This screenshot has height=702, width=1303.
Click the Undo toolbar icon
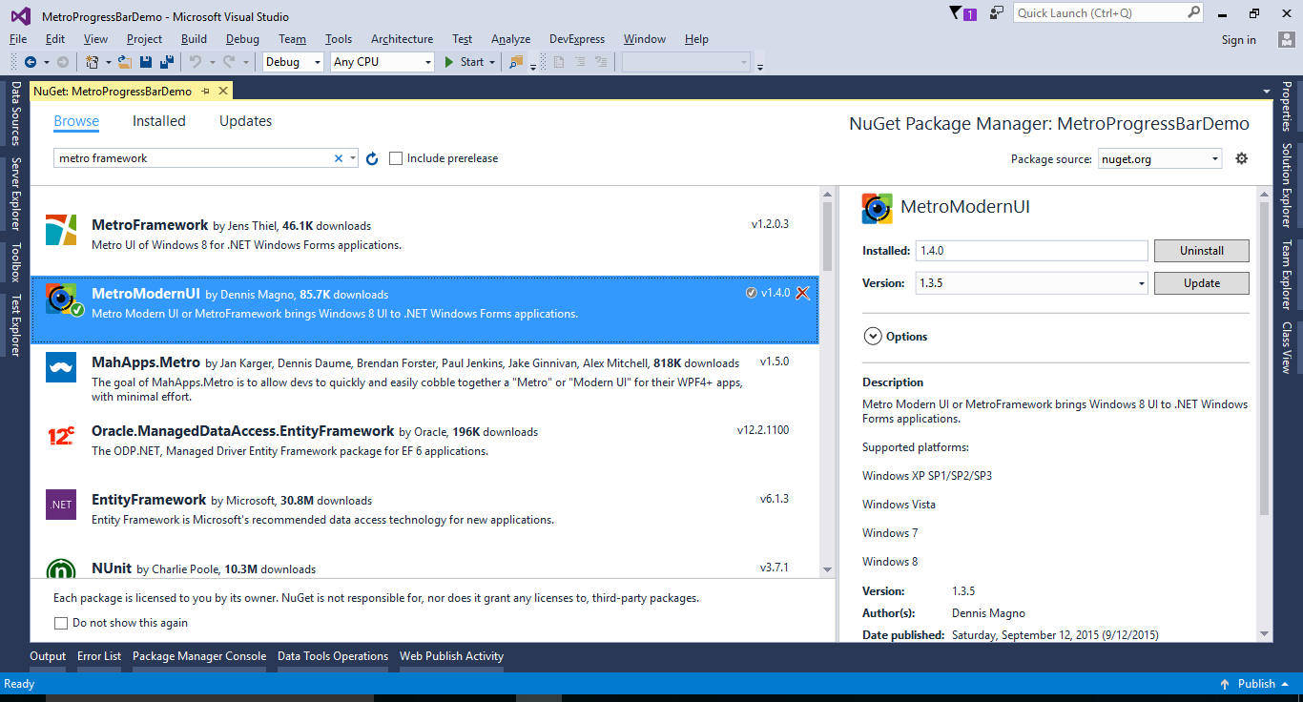tap(196, 62)
